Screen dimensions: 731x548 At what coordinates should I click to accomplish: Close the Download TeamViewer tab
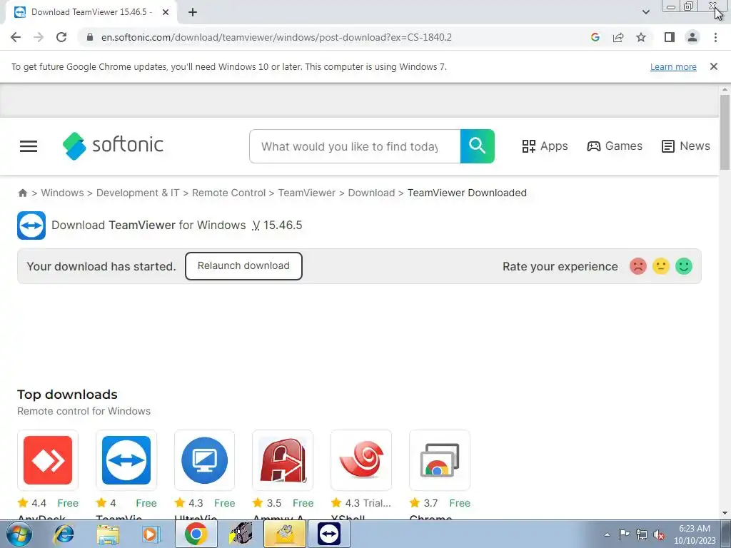(166, 13)
